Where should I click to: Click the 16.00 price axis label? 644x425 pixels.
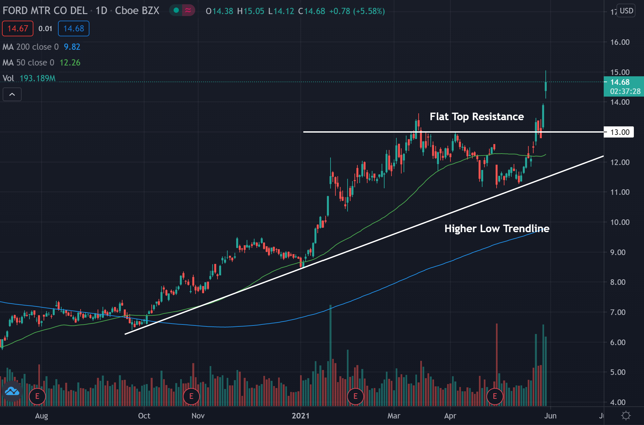pos(620,42)
